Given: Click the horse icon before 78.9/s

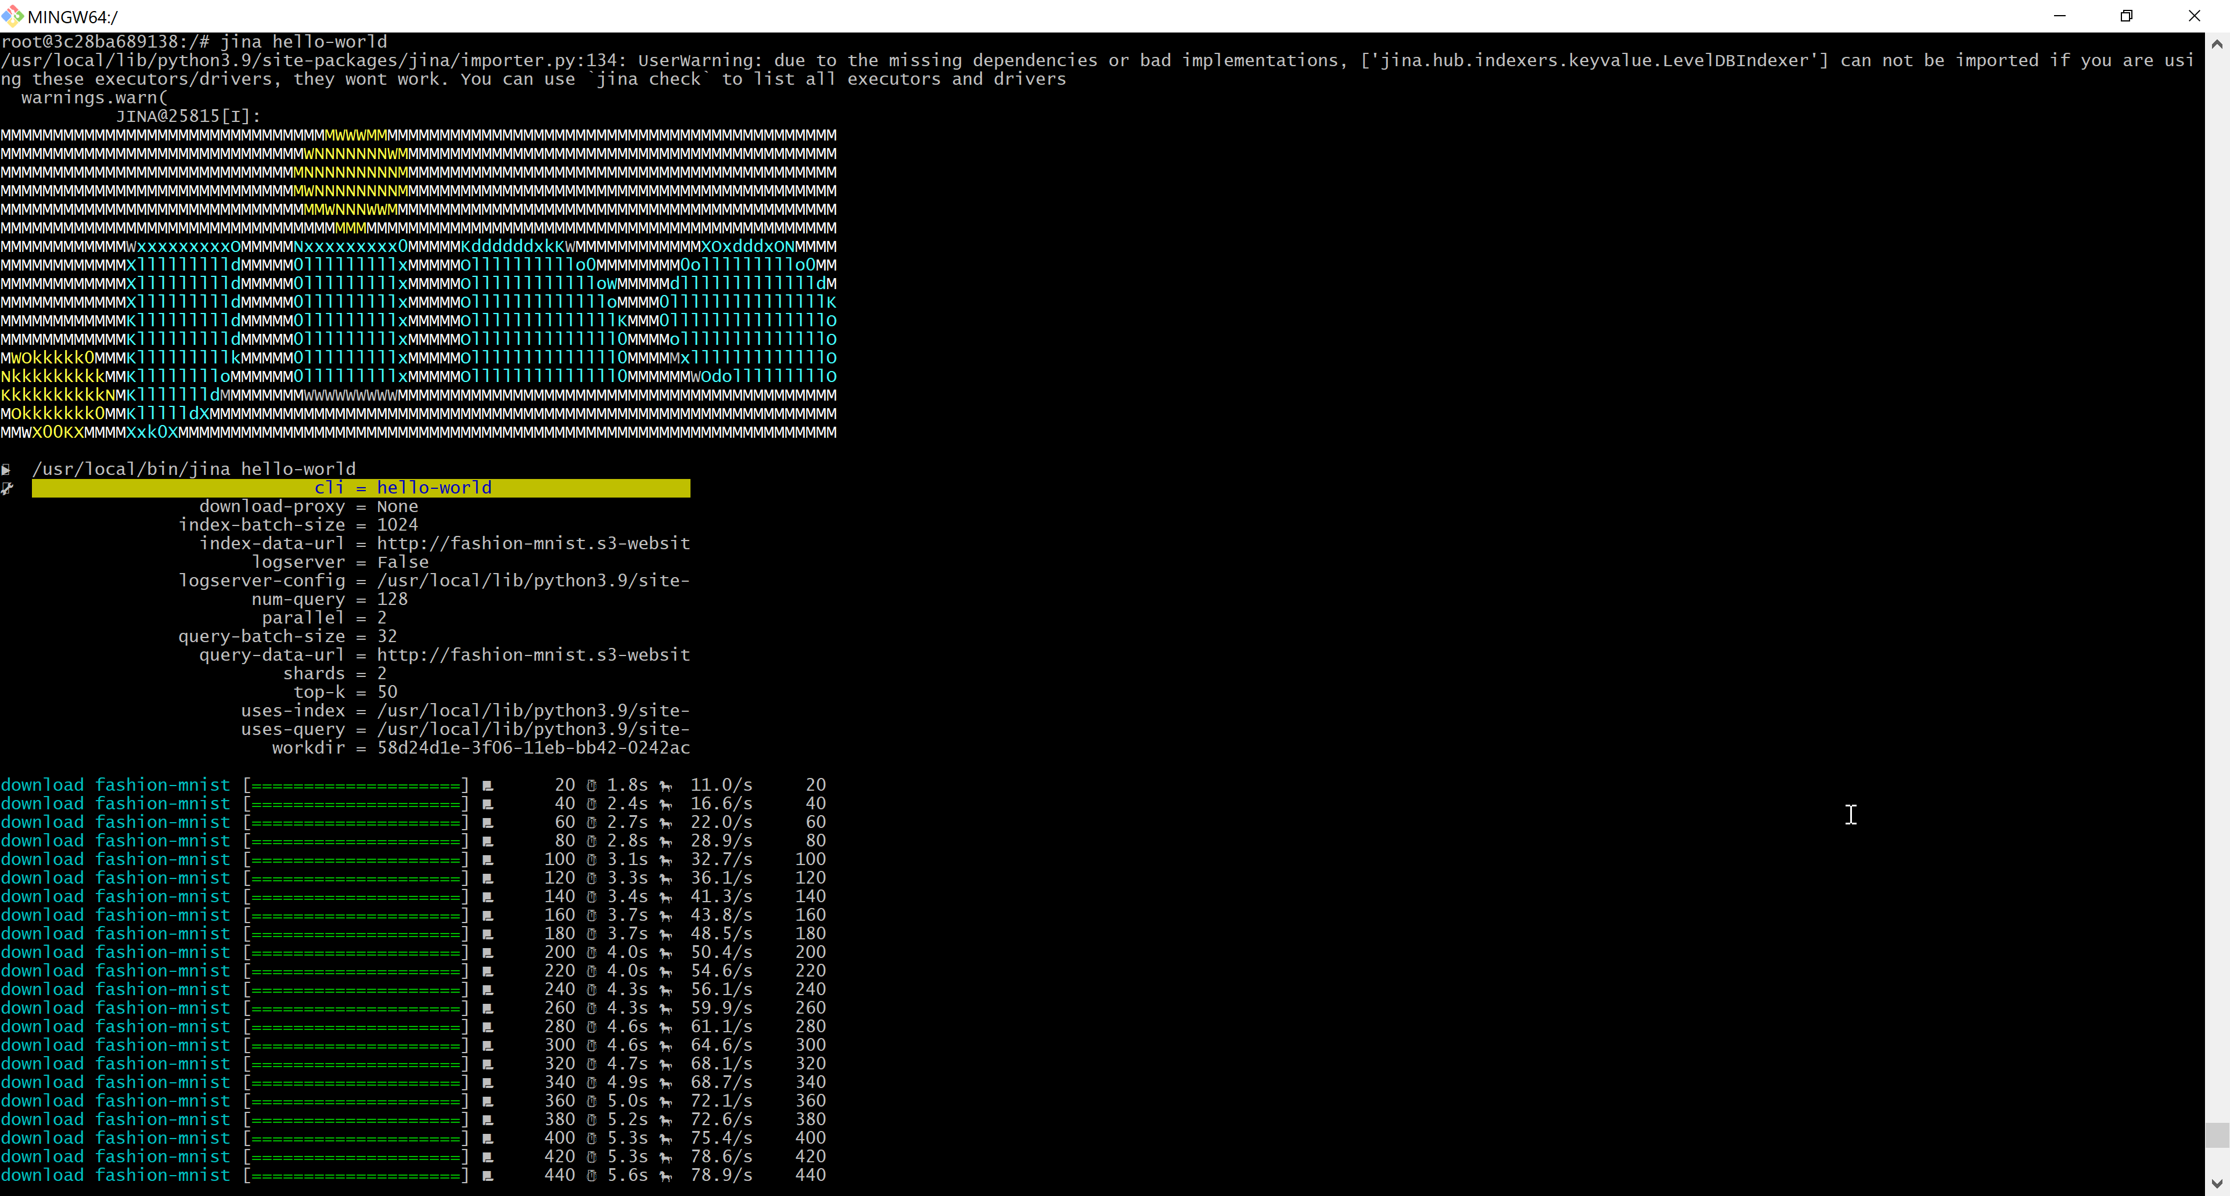Looking at the screenshot, I should click(x=666, y=1176).
